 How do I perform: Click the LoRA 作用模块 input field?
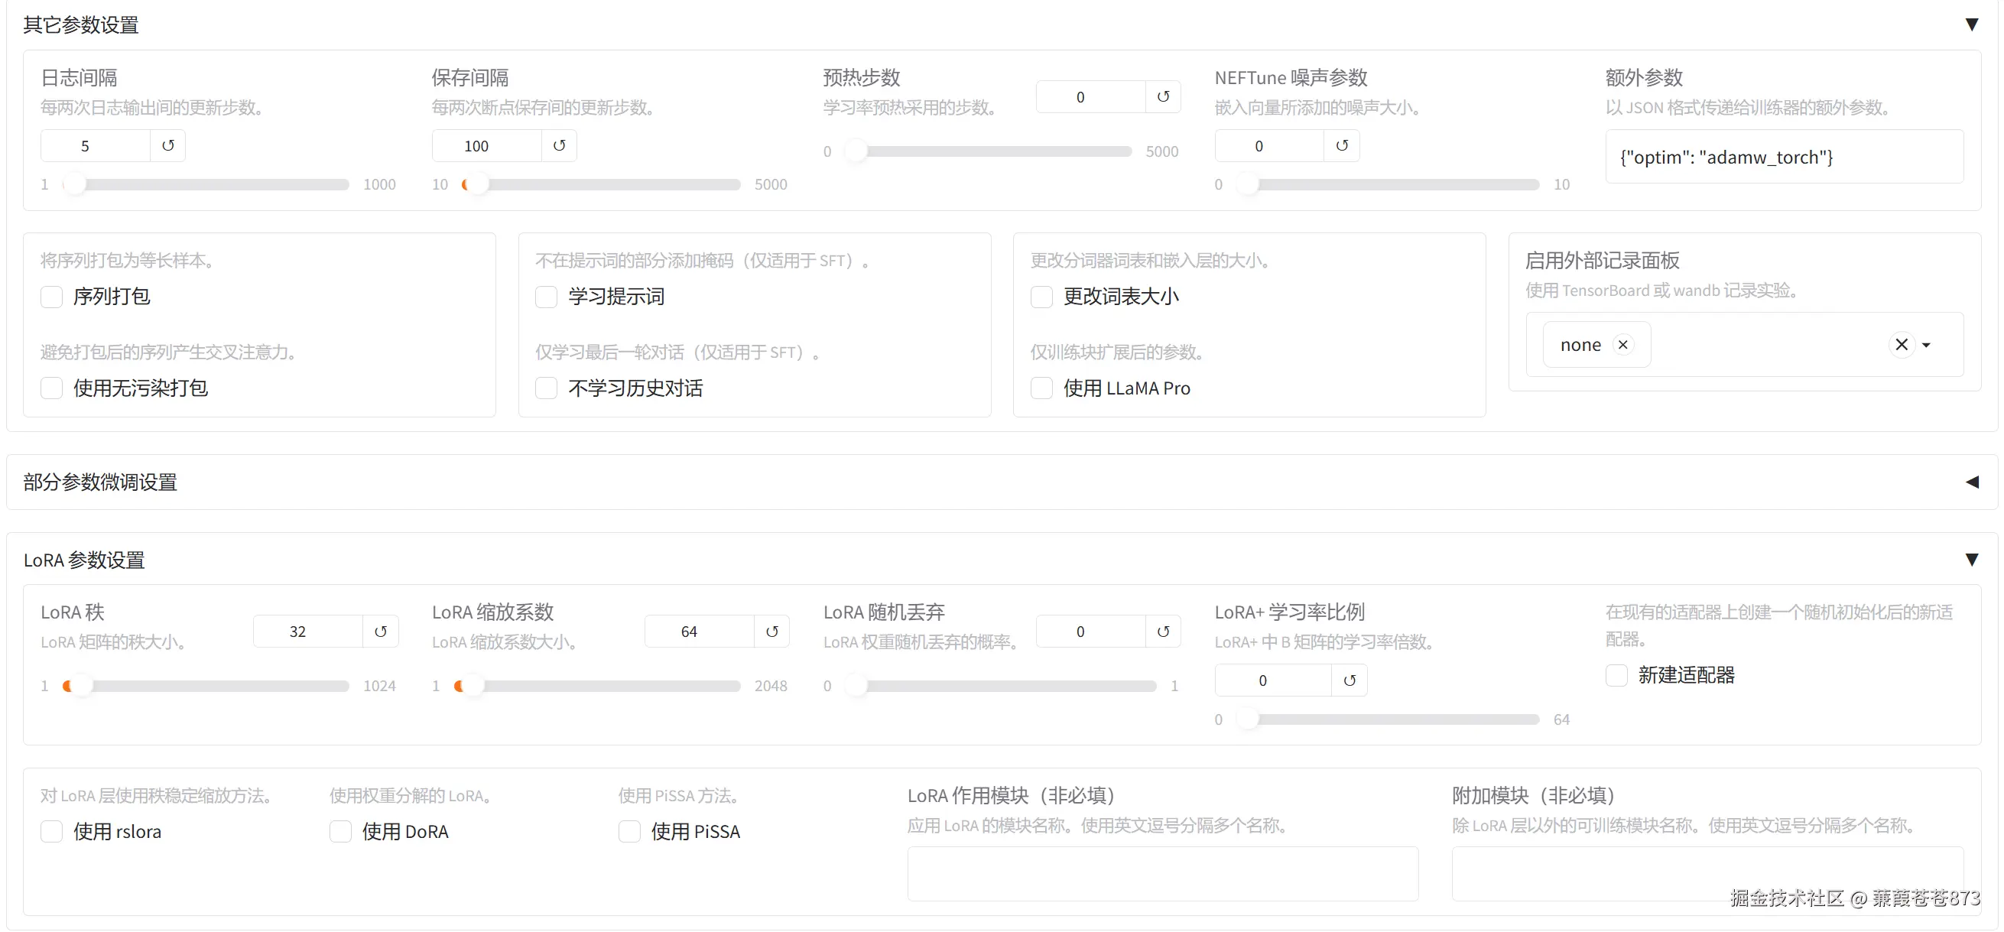point(1162,875)
